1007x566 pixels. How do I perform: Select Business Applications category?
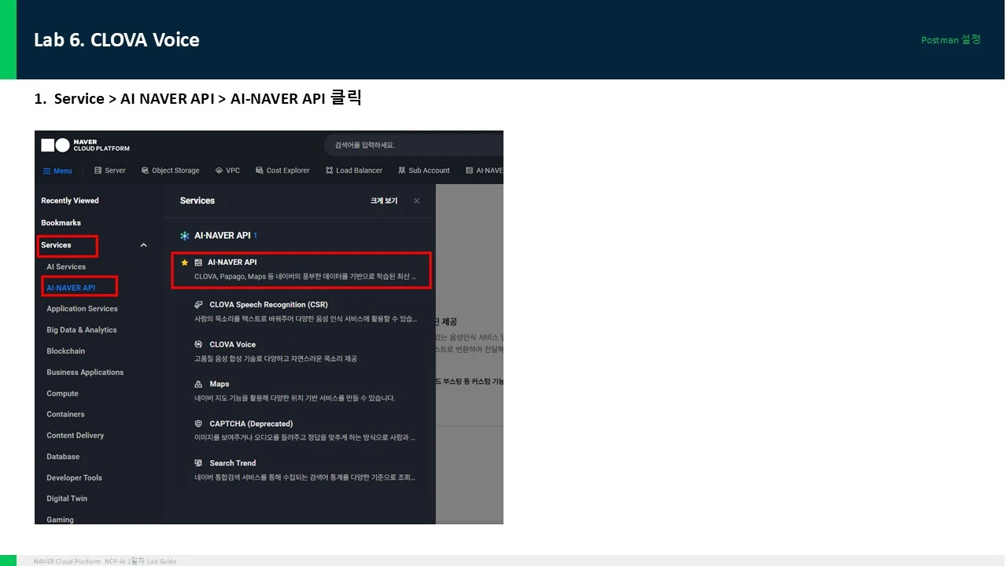[85, 373]
